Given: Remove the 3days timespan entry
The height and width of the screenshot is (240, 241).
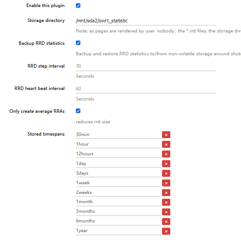Looking at the screenshot, I should [166, 173].
